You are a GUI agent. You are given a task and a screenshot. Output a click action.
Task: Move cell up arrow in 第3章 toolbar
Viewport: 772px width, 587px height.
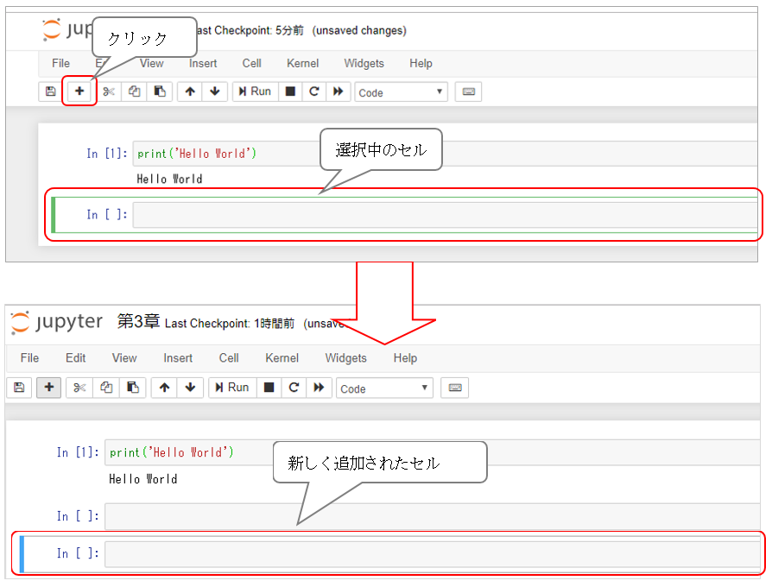pos(163,388)
